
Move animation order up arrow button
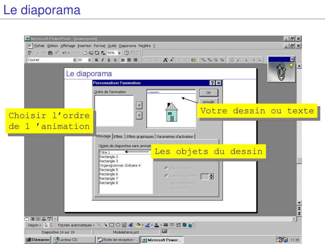point(139,105)
